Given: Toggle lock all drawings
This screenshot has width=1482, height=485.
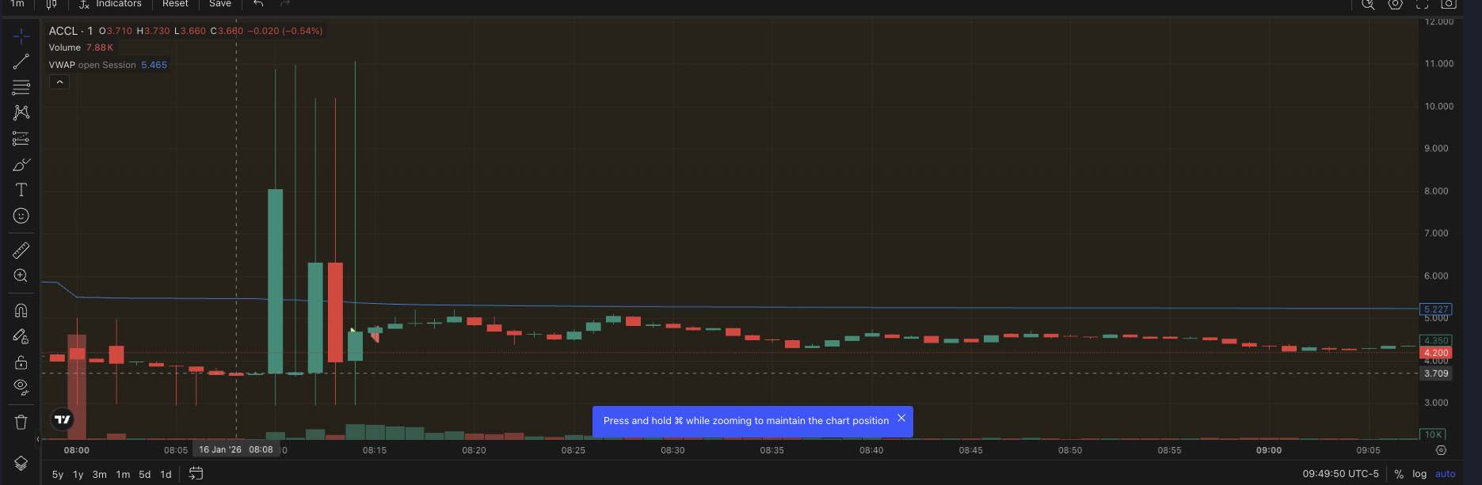Looking at the screenshot, I should [21, 362].
